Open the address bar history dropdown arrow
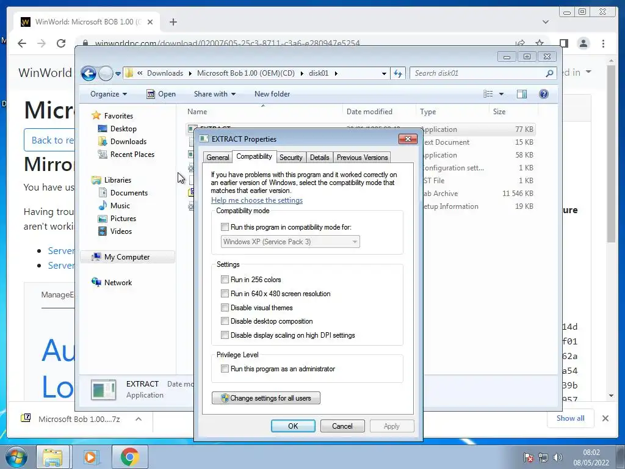Image resolution: width=625 pixels, height=469 pixels. tap(384, 73)
